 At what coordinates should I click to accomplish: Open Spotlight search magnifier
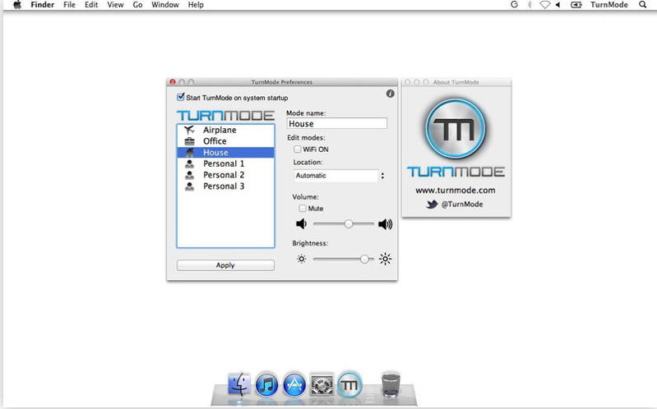point(642,5)
